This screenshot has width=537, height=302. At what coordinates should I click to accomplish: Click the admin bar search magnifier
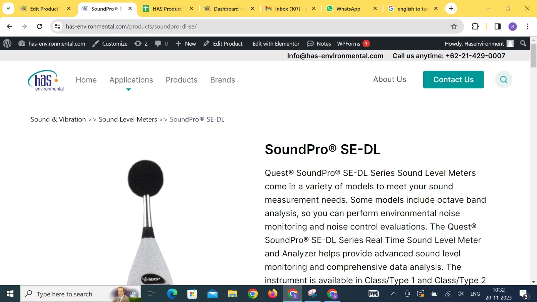(523, 43)
